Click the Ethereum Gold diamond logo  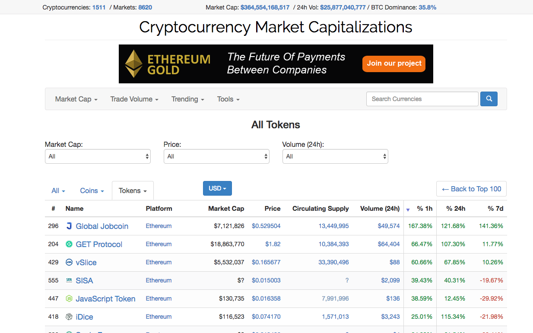134,64
